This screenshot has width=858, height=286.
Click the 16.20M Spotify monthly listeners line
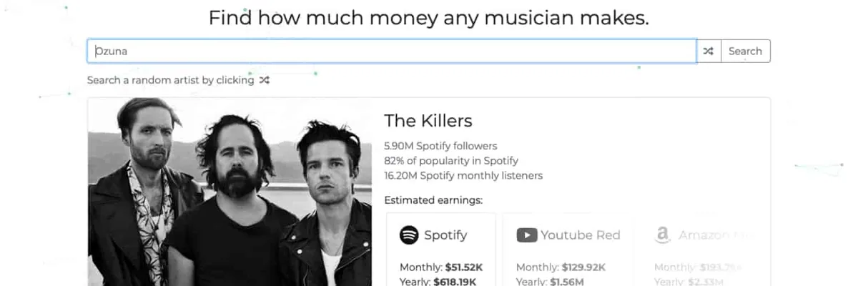pos(463,175)
